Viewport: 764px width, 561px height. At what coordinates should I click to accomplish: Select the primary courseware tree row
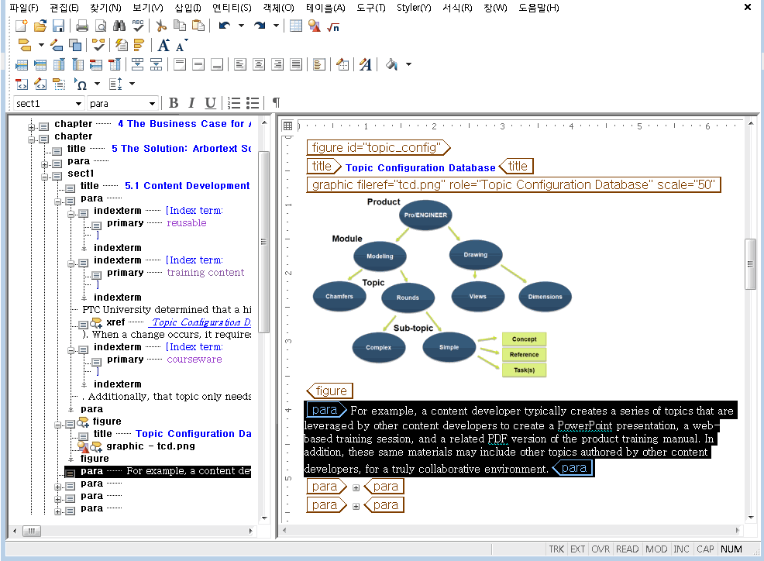point(164,360)
